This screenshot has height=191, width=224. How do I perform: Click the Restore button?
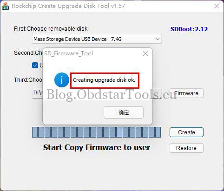(186, 148)
